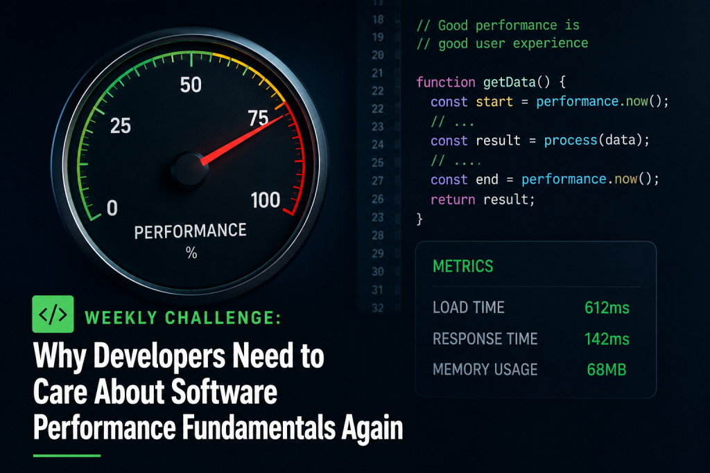Click the 'METRICS' panel heading
The image size is (710, 473).
point(462,267)
